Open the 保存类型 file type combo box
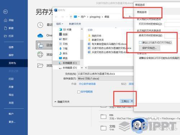Image resolution: width=180 pixels, height=135 pixels. tap(105, 78)
